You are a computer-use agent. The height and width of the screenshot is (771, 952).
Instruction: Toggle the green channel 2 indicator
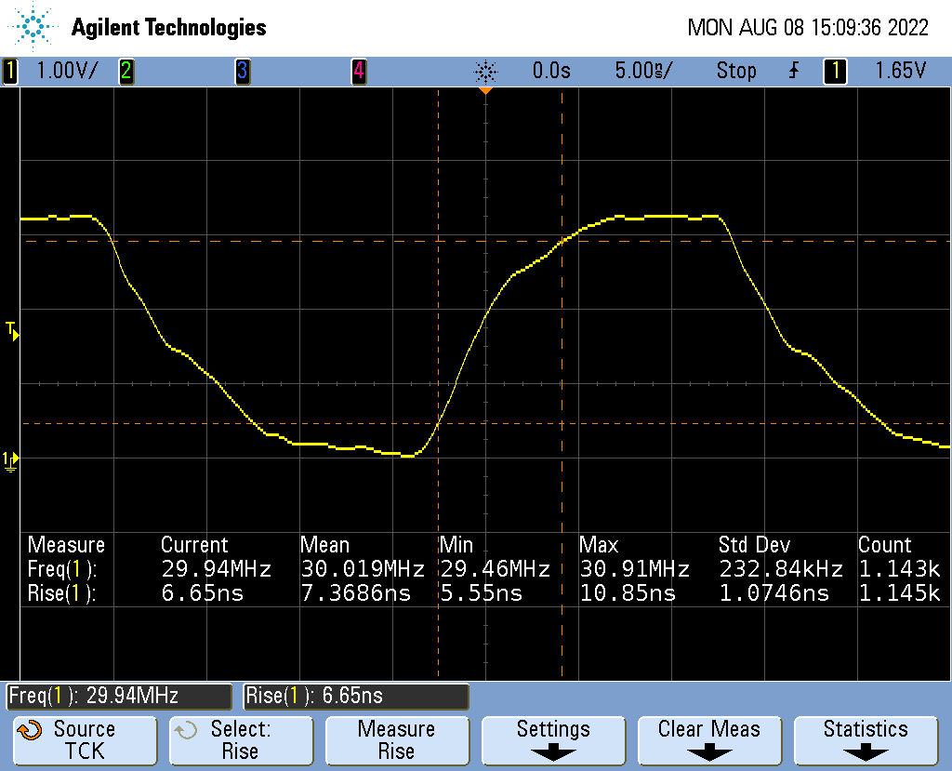(x=126, y=71)
